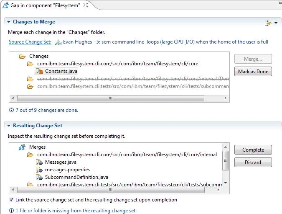Click the Changes folder icon

tap(22, 56)
